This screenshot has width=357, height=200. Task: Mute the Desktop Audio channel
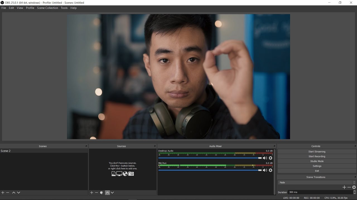tap(265, 158)
